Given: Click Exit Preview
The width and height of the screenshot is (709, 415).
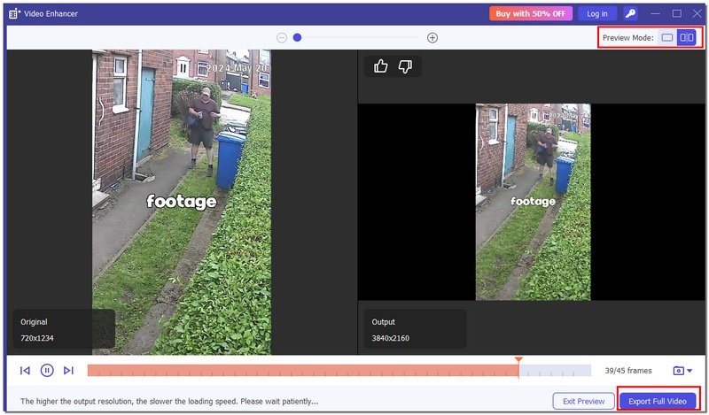Looking at the screenshot, I should (x=583, y=401).
